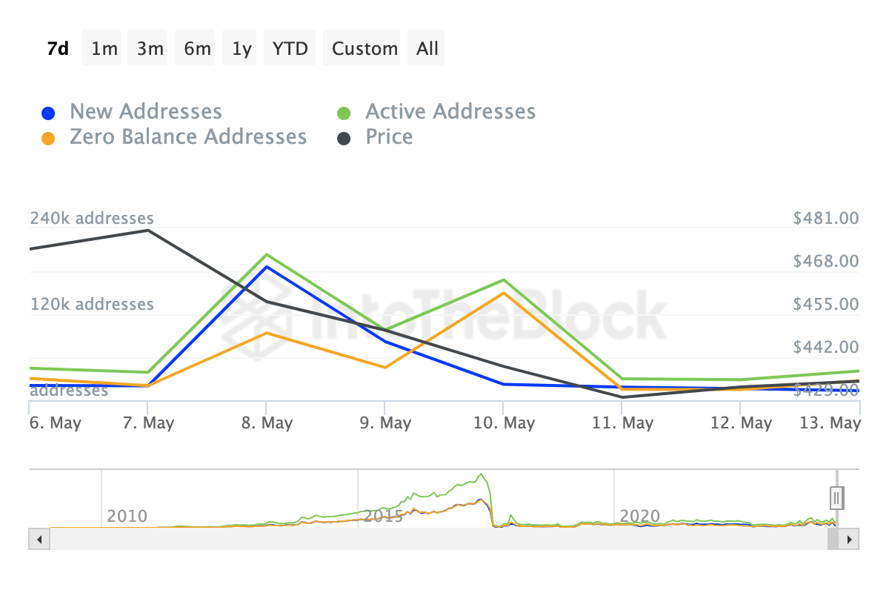Hide the Active Addresses series label
The height and width of the screenshot is (593, 889).
pos(450,112)
